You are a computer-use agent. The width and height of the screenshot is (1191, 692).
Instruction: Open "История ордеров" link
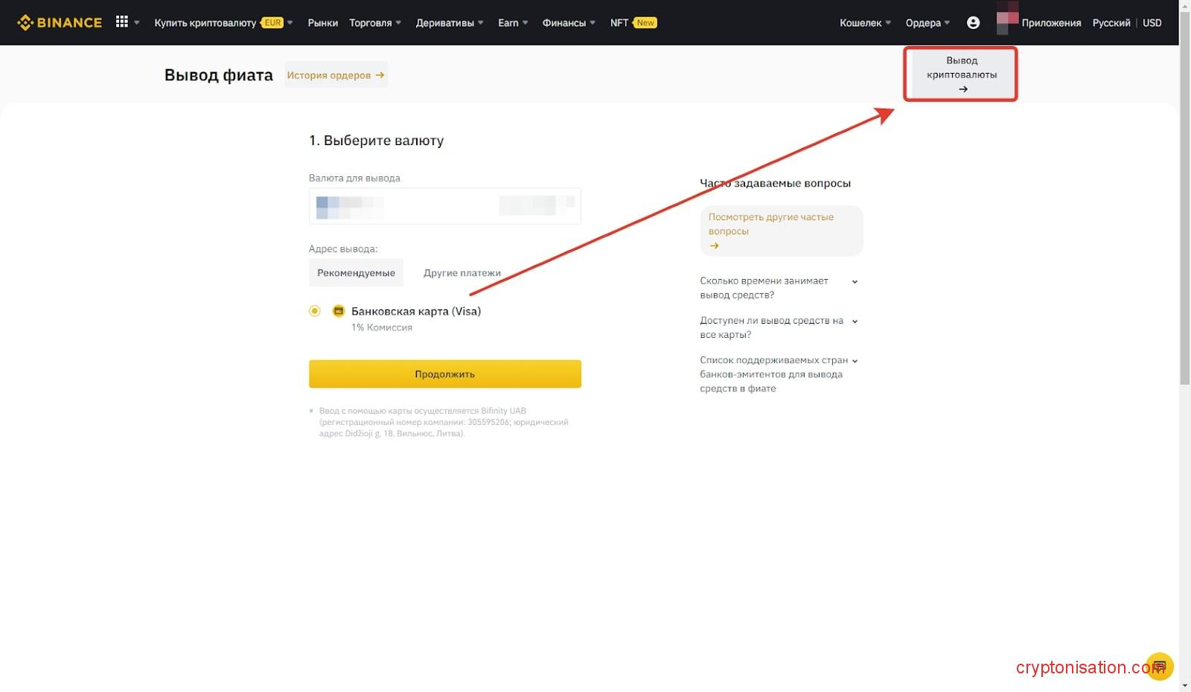(335, 74)
